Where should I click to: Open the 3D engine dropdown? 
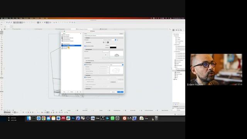(110, 40)
